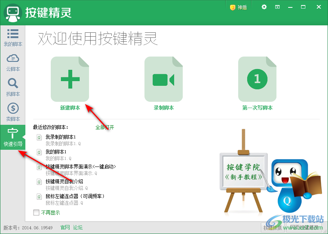
Task: Open recent script 我的脚本1
Action: pyautogui.click(x=56, y=152)
